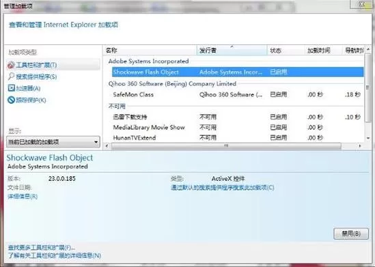The height and width of the screenshot is (267, 375).
Task: Click vertical scrollbar down arrow
Action: point(368,138)
